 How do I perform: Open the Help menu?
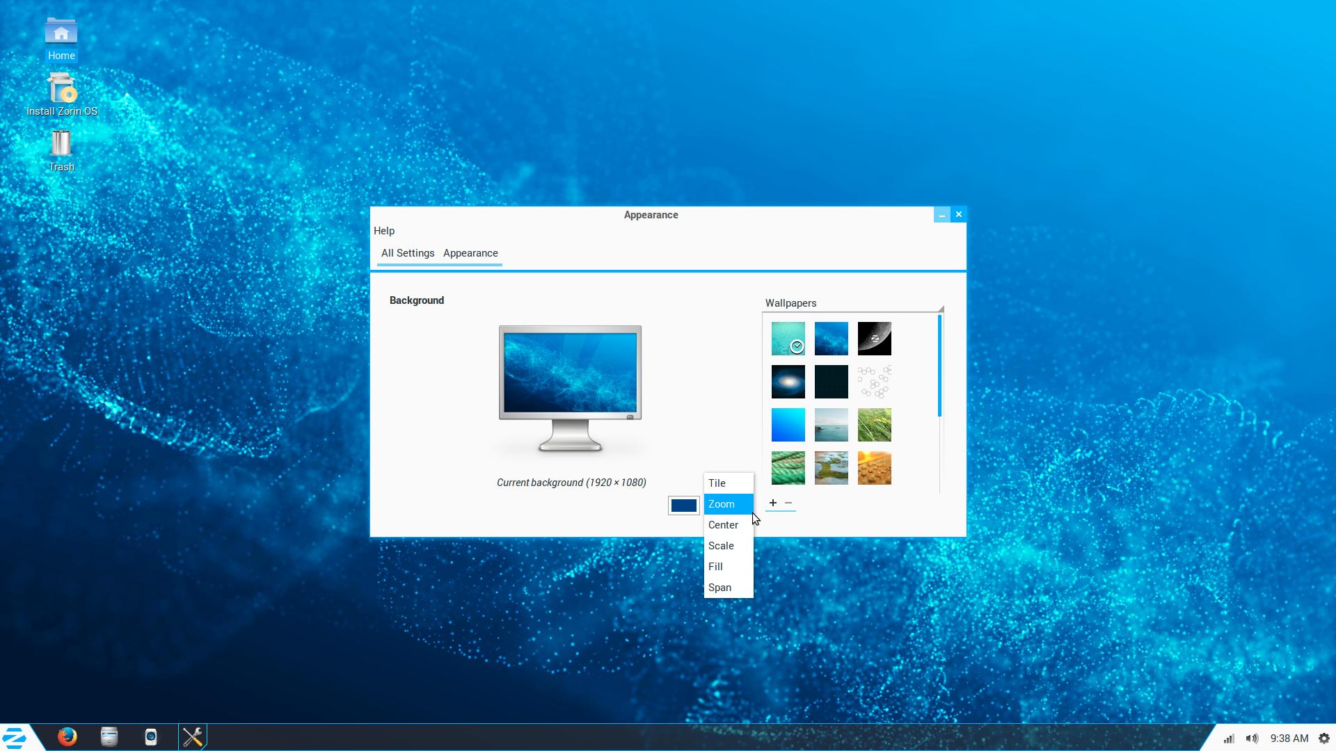384,231
